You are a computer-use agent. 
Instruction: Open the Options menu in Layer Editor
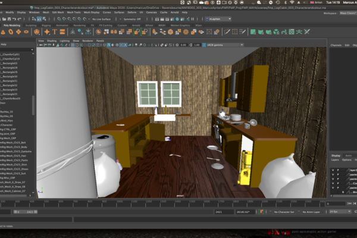tap(346, 160)
